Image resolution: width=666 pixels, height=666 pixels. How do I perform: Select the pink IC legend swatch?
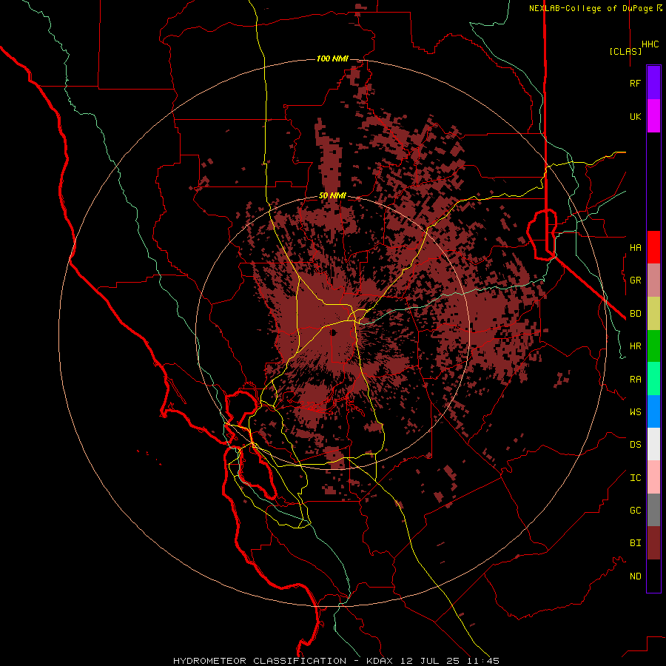(653, 477)
